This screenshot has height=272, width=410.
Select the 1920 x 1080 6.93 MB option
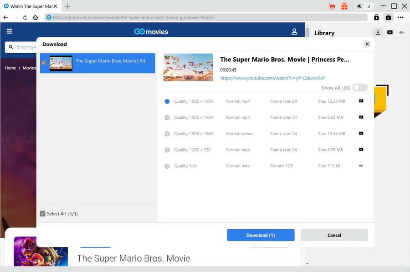tap(167, 117)
